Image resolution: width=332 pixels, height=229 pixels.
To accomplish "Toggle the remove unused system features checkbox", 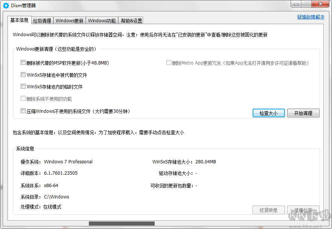I will click(23, 99).
